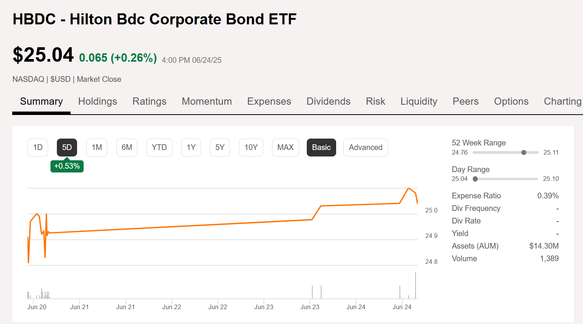Switch chart to Basic mode

pos(321,147)
